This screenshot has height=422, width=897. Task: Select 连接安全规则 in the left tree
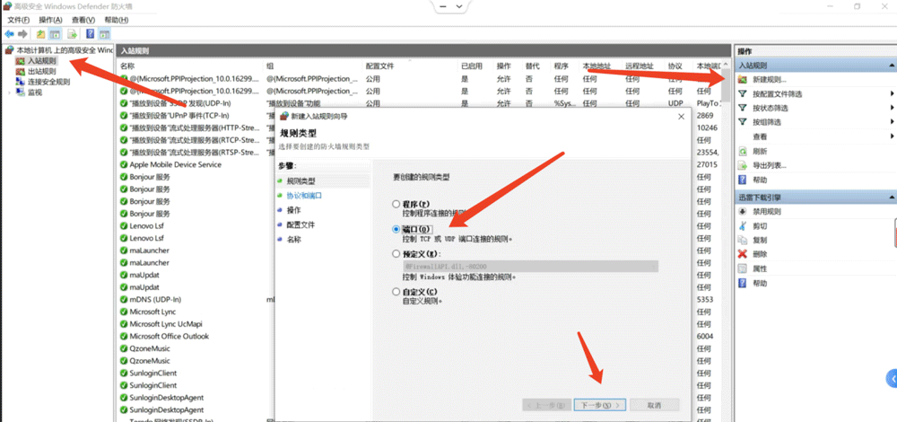48,82
